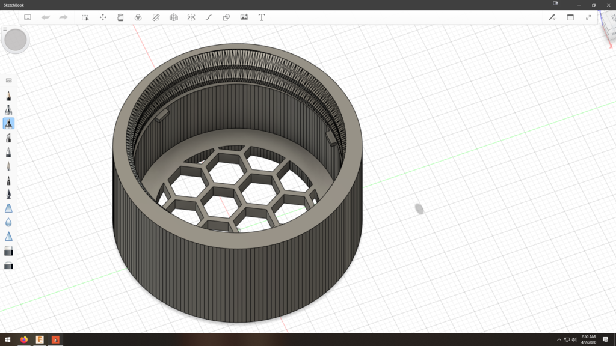Viewport: 616px width, 346px height.
Task: Open the Perspective guides tool
Action: (173, 17)
